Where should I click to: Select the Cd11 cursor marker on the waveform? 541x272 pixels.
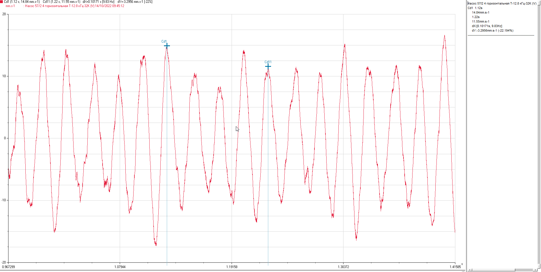click(x=268, y=66)
